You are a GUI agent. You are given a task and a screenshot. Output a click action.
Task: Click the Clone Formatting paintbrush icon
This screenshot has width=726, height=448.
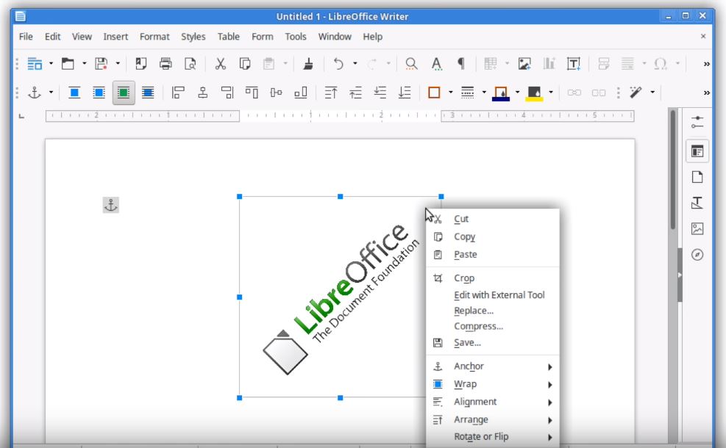[308, 63]
